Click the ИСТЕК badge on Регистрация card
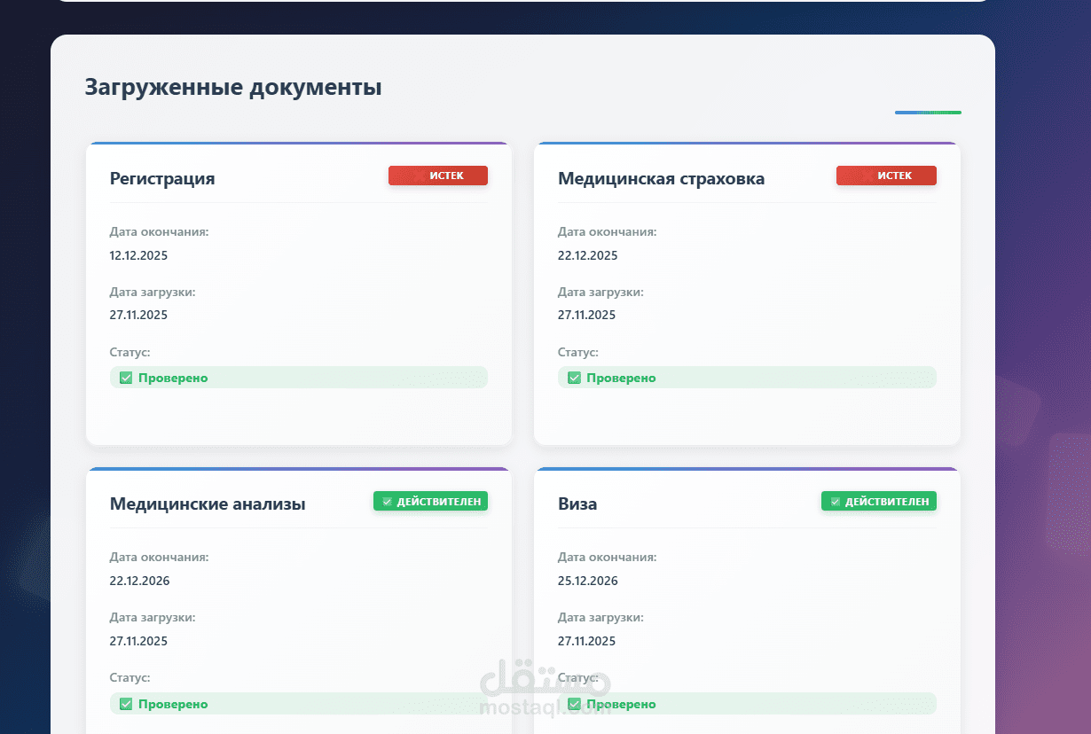The image size is (1091, 734). tap(438, 176)
